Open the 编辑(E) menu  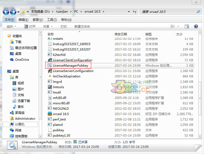[x=23, y=20]
